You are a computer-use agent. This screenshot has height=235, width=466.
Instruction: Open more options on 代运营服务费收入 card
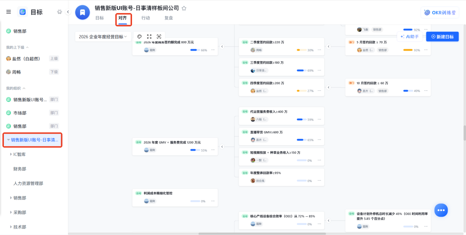319,120
